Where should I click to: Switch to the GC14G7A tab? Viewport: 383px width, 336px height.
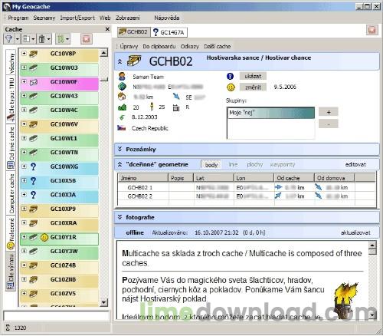click(169, 32)
